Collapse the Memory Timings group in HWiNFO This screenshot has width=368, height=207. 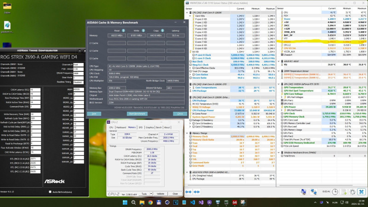click(187, 133)
